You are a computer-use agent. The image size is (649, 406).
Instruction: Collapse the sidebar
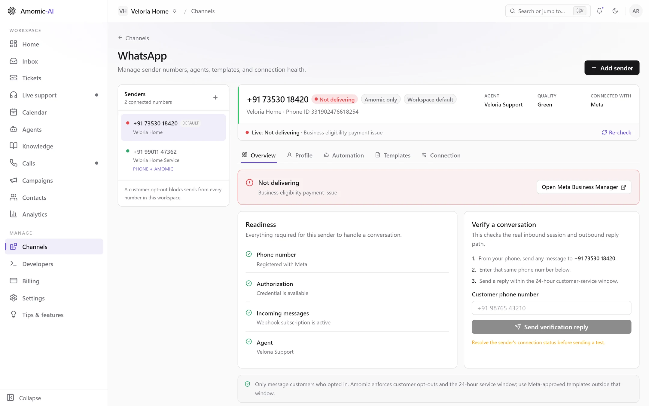tap(24, 398)
